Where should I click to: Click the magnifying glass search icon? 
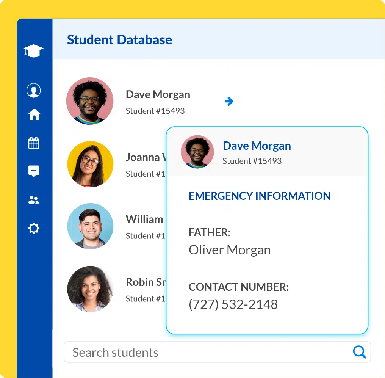(359, 352)
